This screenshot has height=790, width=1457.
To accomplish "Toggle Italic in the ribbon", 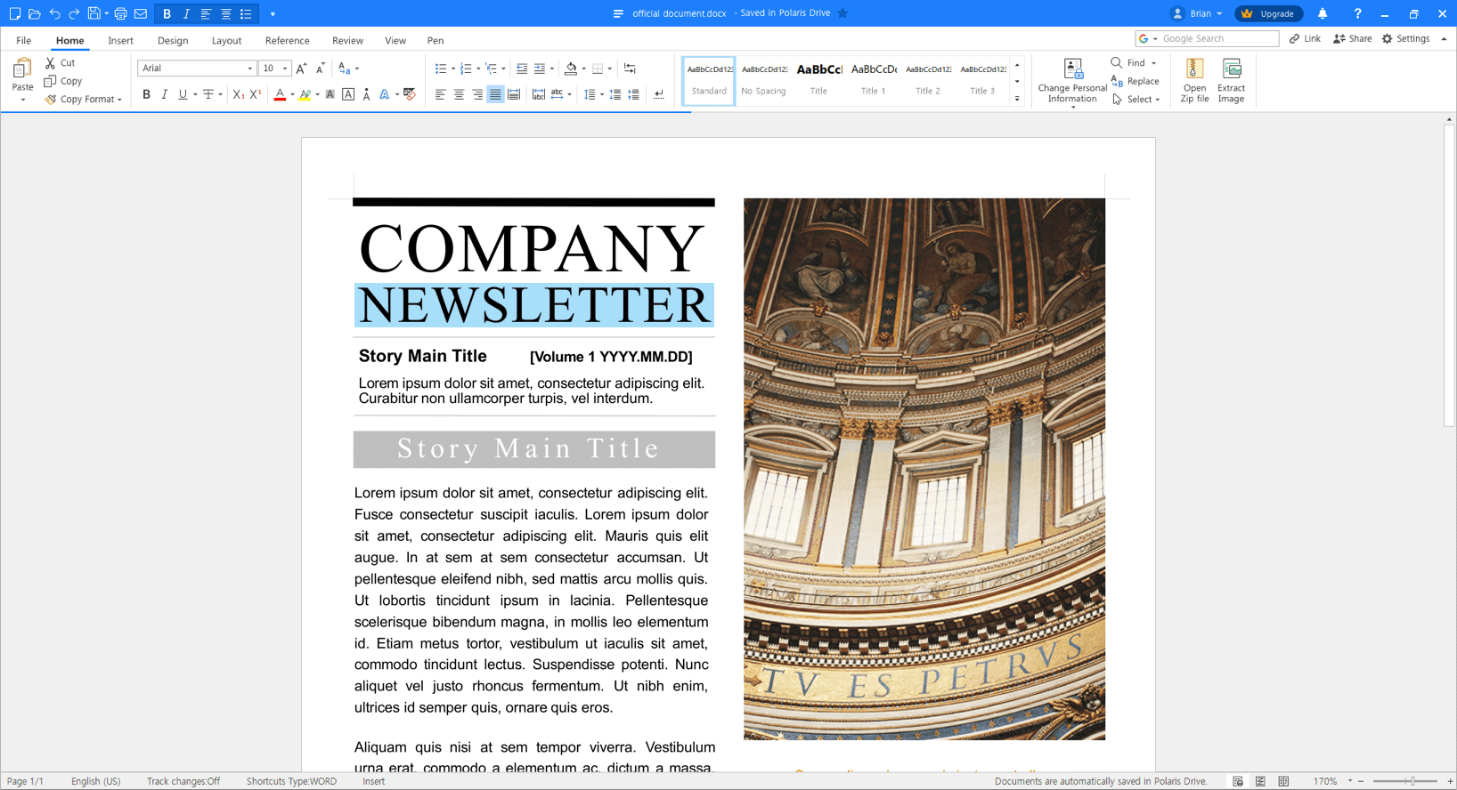I will click(x=165, y=94).
